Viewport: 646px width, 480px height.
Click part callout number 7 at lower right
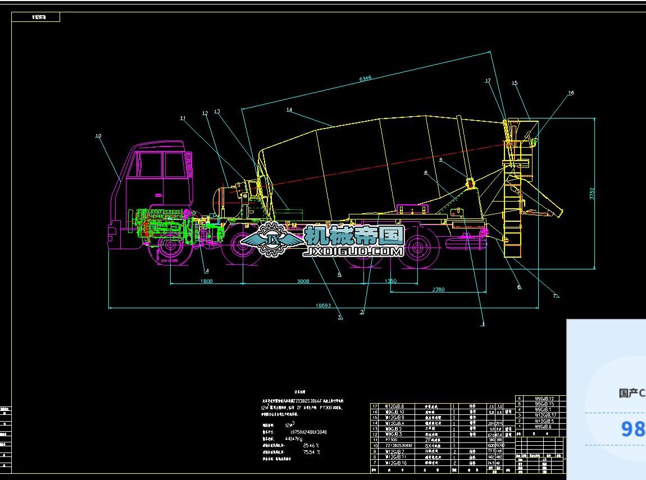(554, 295)
